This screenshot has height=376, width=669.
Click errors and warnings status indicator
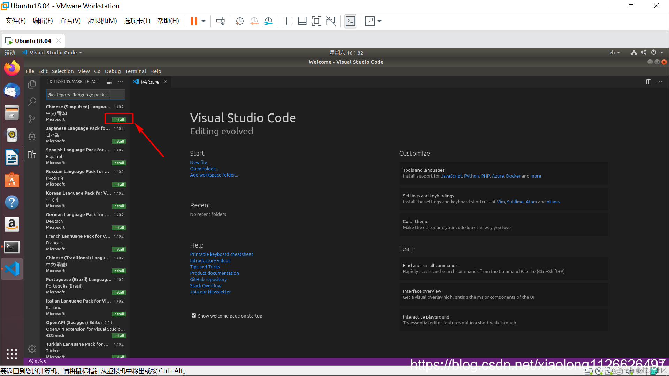click(38, 361)
